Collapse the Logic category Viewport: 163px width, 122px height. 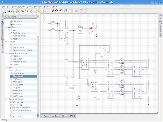6,67
